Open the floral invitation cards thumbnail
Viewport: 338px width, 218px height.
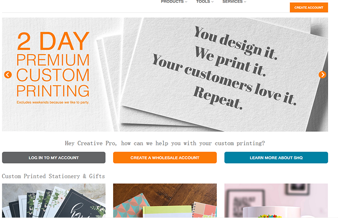54,200
